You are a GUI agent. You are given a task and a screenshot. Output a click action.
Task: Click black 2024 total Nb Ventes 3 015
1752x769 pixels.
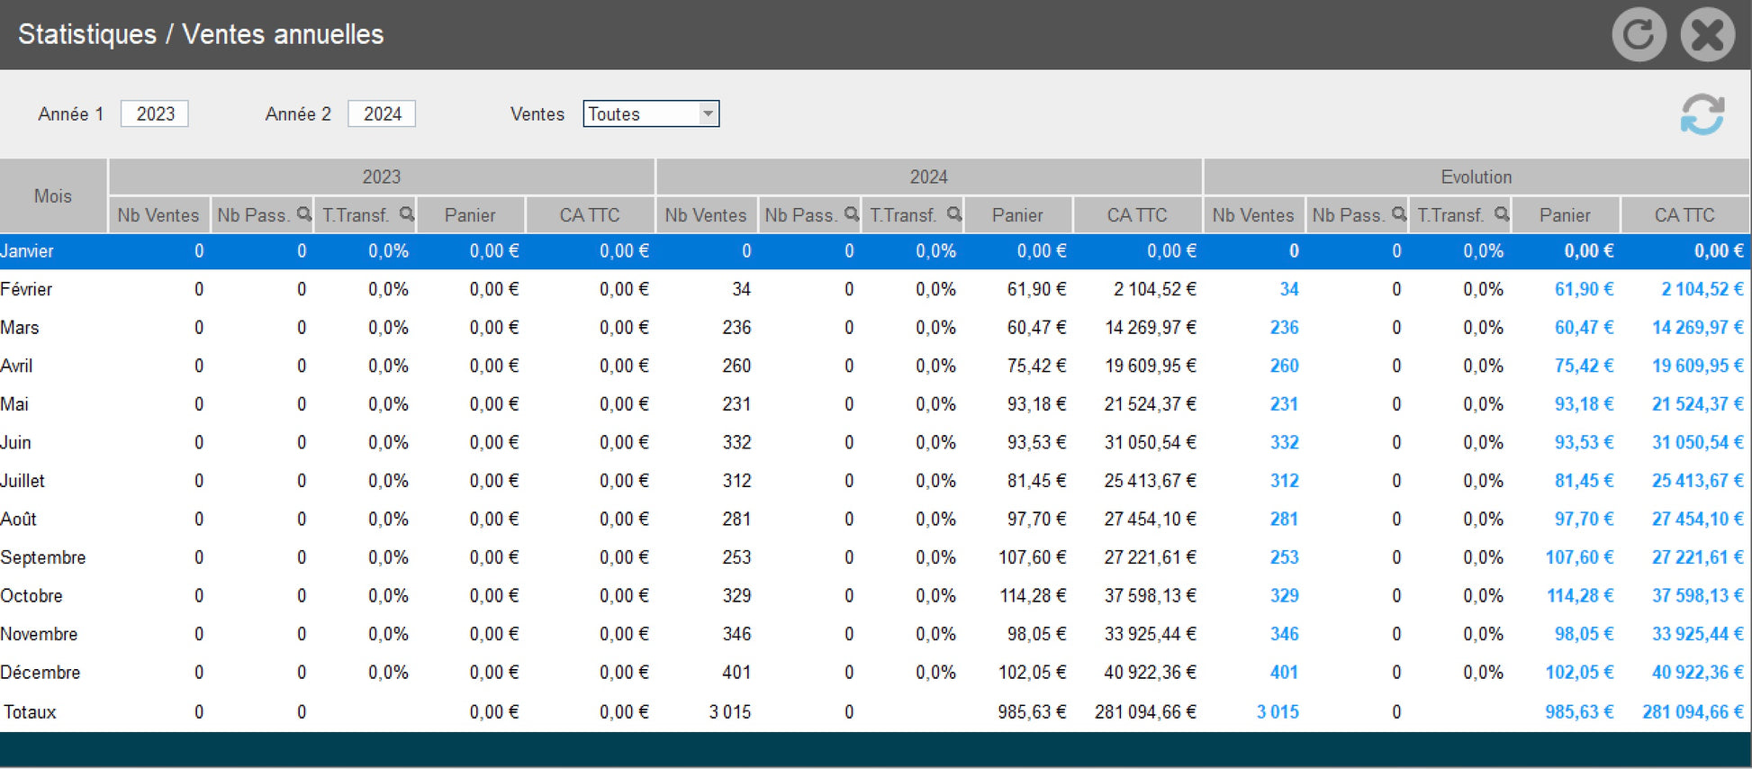click(730, 711)
